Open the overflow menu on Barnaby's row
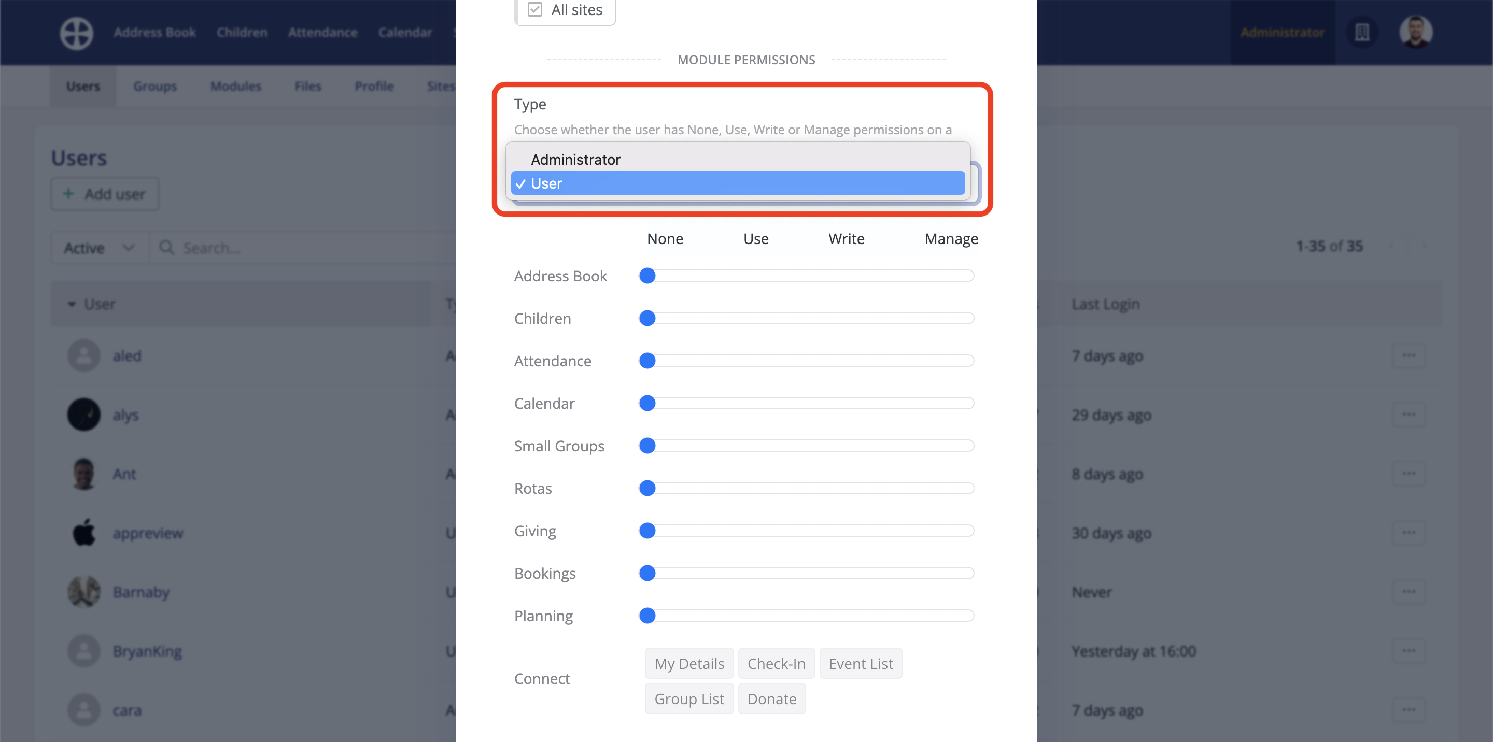The height and width of the screenshot is (742, 1493). pos(1410,591)
